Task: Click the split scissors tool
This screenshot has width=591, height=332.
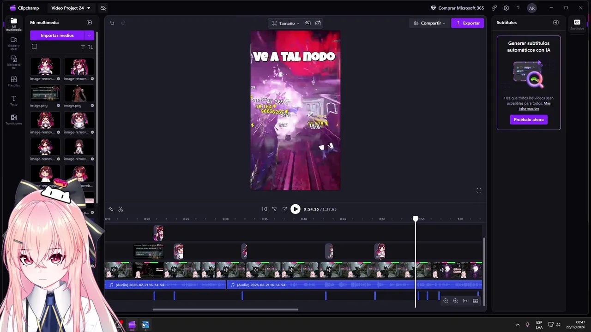Action: (x=121, y=209)
